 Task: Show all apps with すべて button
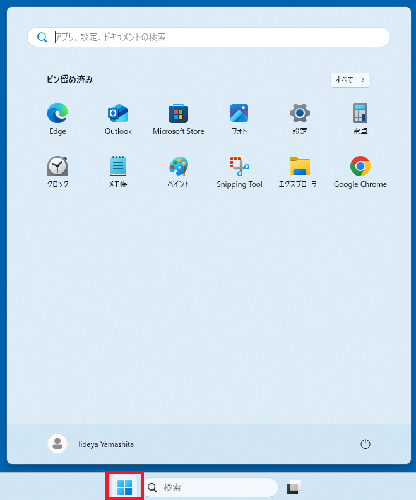(350, 80)
